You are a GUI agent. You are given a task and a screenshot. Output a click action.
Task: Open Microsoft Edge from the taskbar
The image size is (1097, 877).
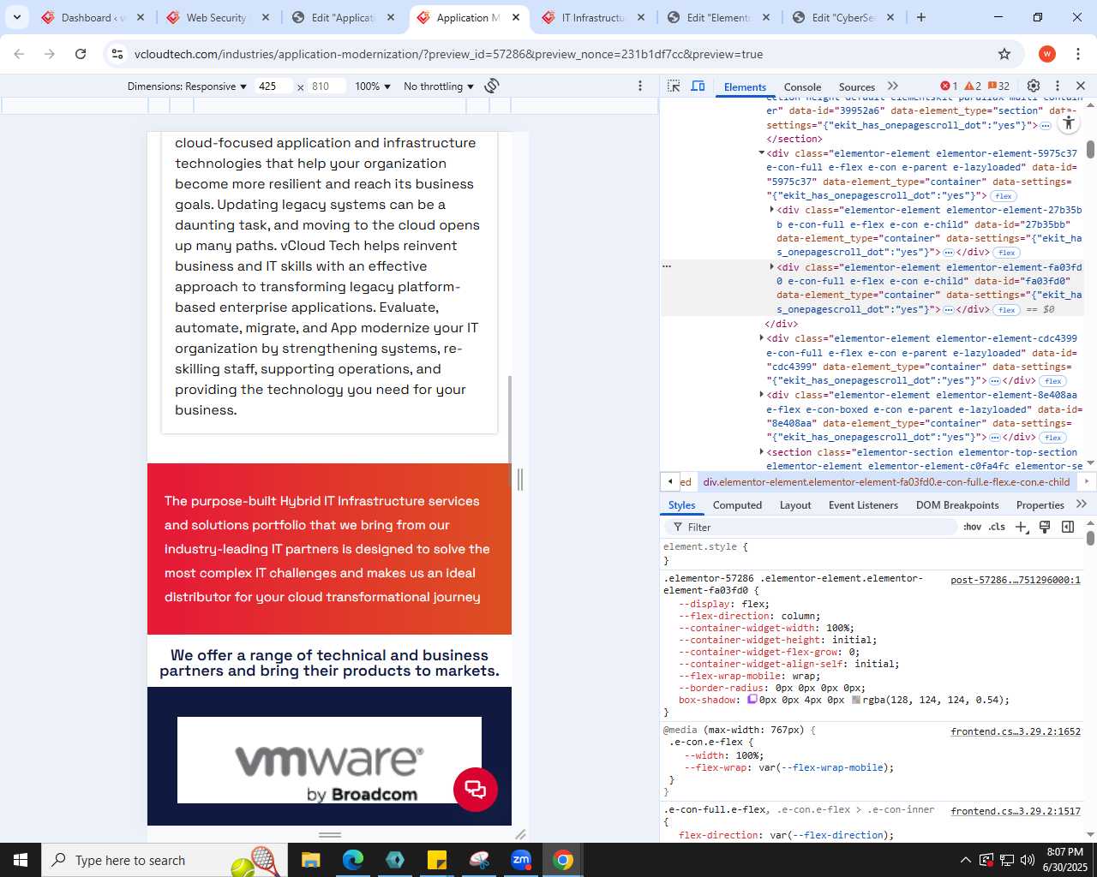pyautogui.click(x=353, y=860)
